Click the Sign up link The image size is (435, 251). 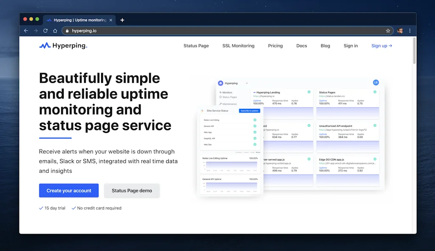click(381, 46)
